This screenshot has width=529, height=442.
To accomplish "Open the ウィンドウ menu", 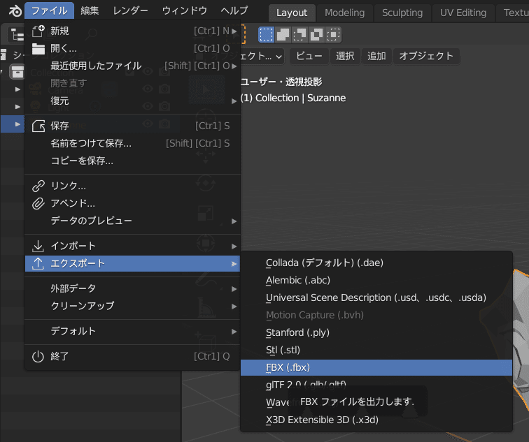I will click(x=185, y=10).
